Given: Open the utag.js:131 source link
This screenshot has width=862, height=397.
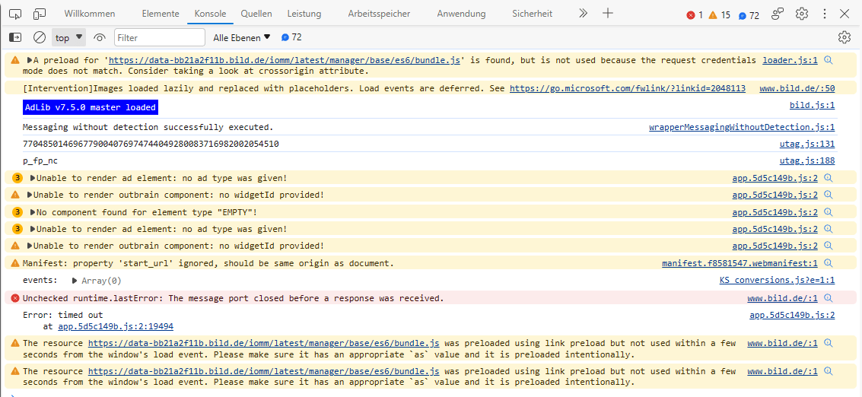Looking at the screenshot, I should pyautogui.click(x=807, y=144).
